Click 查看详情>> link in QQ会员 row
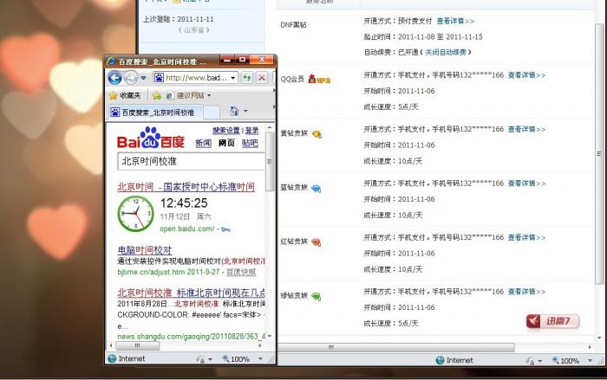This screenshot has height=380, width=607. 526,75
